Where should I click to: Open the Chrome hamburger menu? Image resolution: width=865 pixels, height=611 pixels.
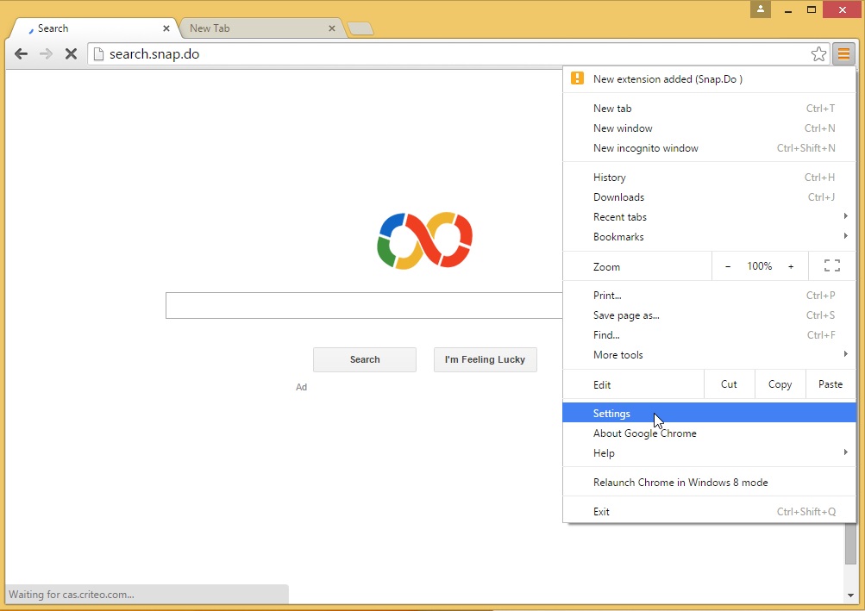(x=843, y=53)
